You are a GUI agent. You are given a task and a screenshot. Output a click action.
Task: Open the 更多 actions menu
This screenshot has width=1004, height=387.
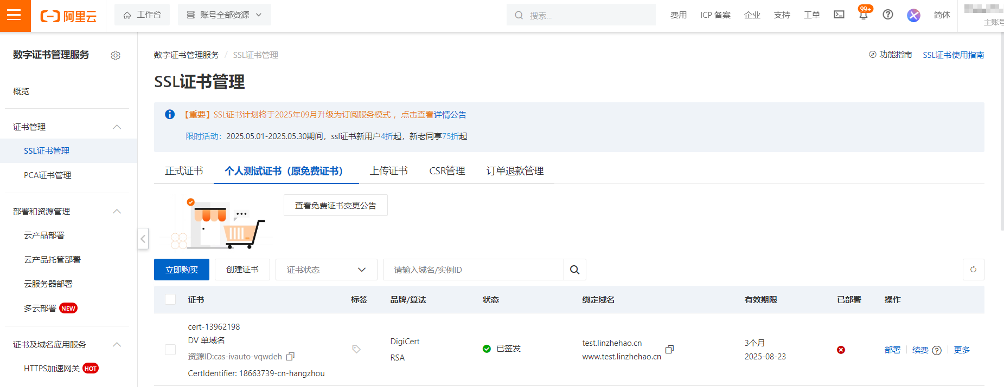pyautogui.click(x=962, y=350)
